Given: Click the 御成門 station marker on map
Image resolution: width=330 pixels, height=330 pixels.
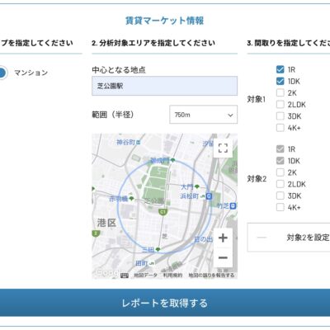Looking at the screenshot, I should click(172, 161).
